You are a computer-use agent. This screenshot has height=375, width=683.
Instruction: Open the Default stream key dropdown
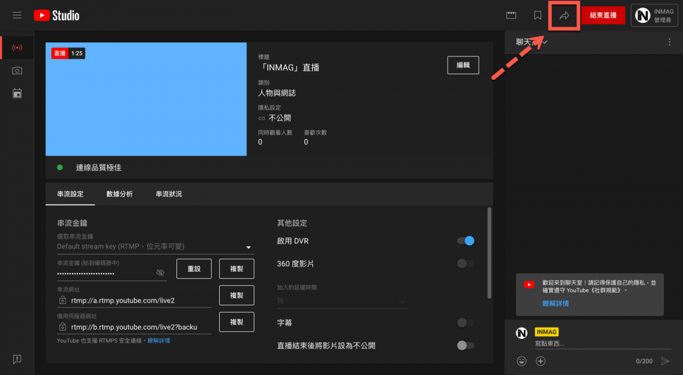click(155, 247)
